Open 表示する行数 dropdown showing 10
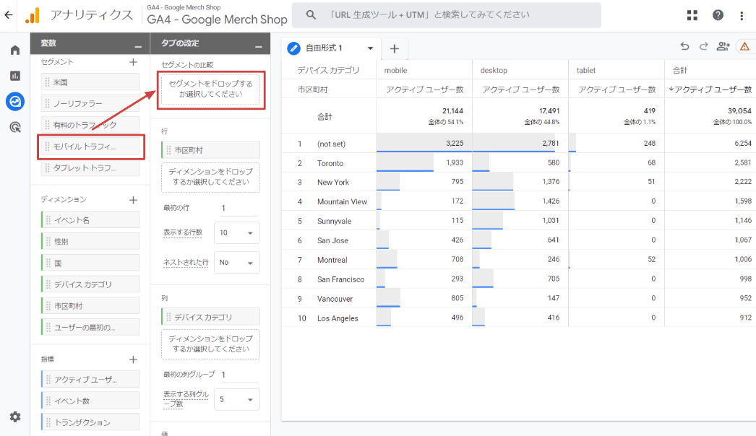This screenshot has width=756, height=436. pyautogui.click(x=237, y=232)
